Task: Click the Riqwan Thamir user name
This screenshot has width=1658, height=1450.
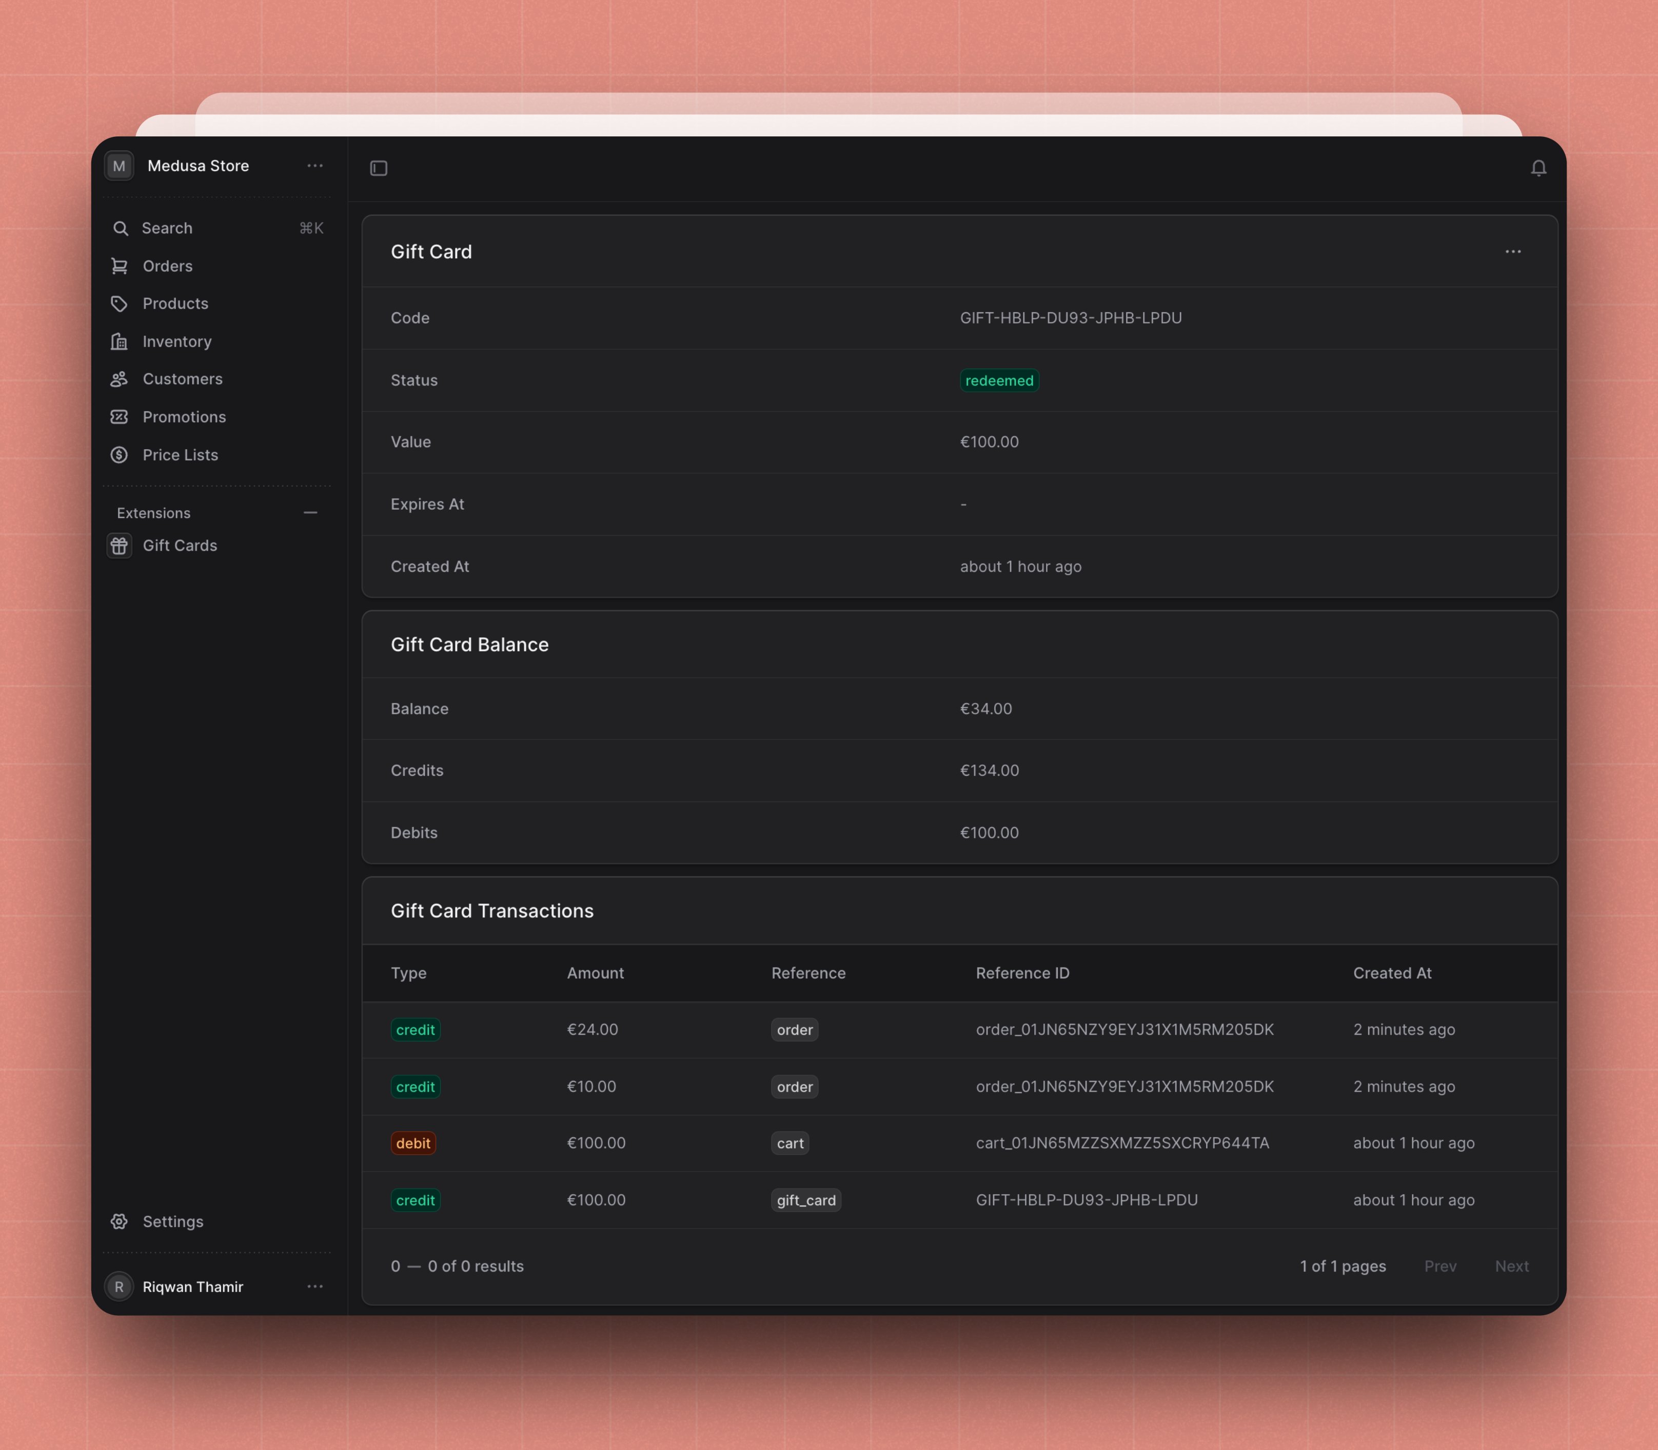Action: [x=193, y=1286]
